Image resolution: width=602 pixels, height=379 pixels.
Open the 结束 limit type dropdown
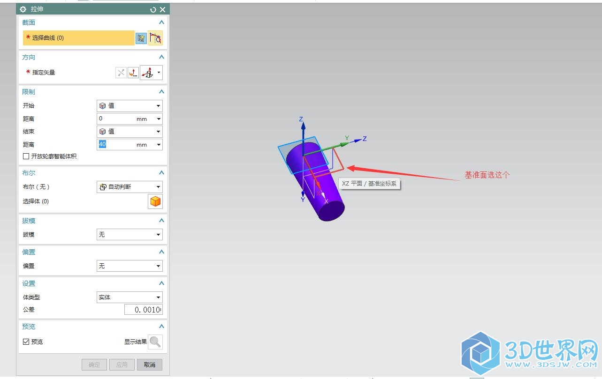130,132
